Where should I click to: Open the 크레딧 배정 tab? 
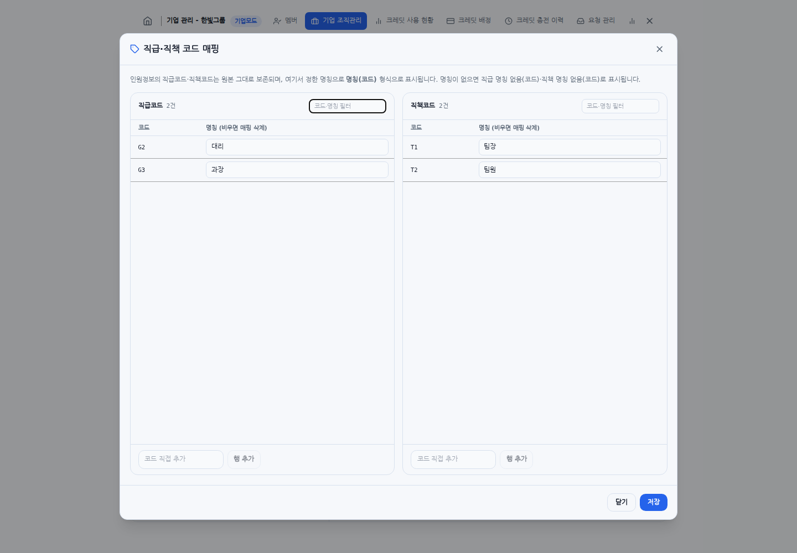(x=469, y=21)
